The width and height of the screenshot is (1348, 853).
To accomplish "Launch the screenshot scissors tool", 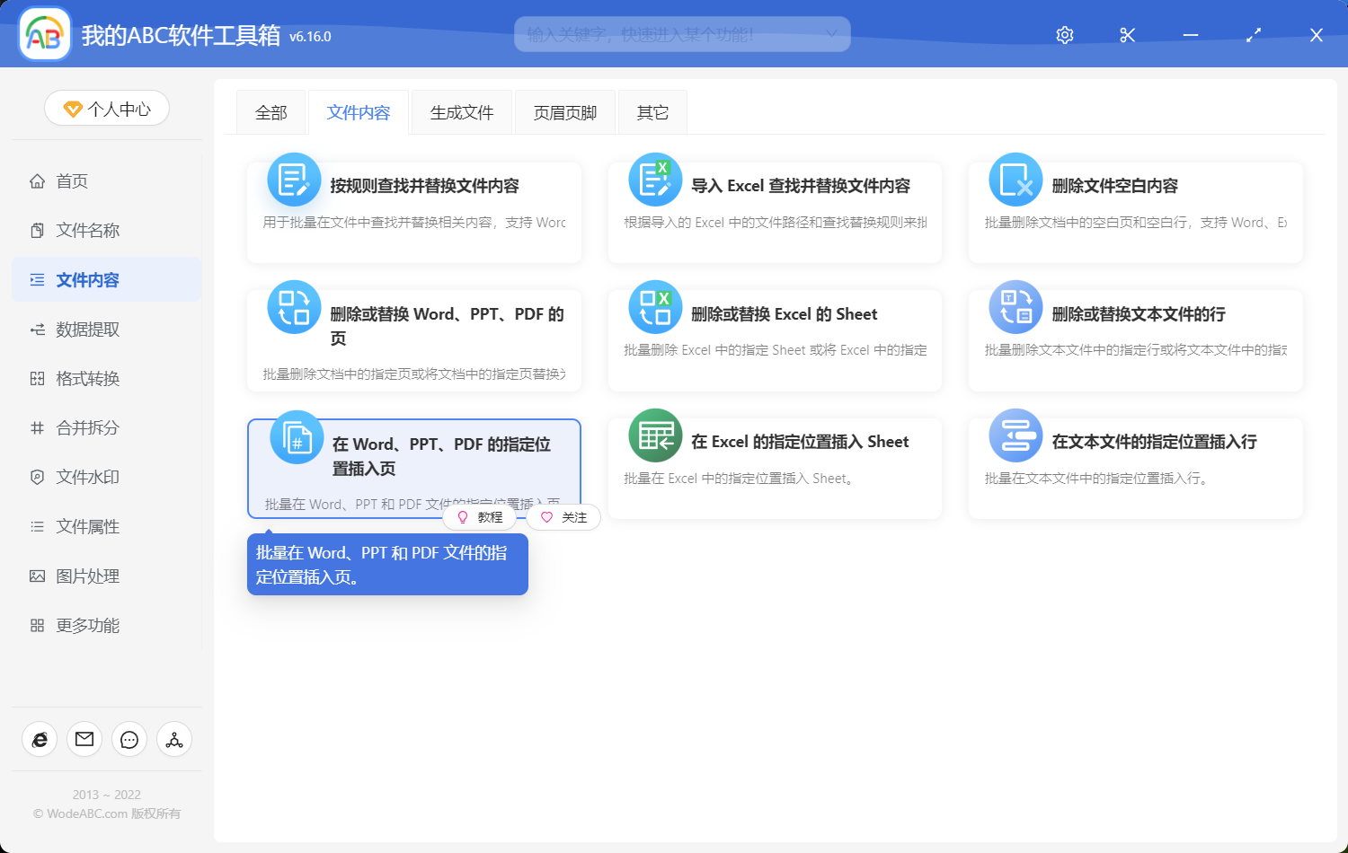I will click(x=1127, y=35).
